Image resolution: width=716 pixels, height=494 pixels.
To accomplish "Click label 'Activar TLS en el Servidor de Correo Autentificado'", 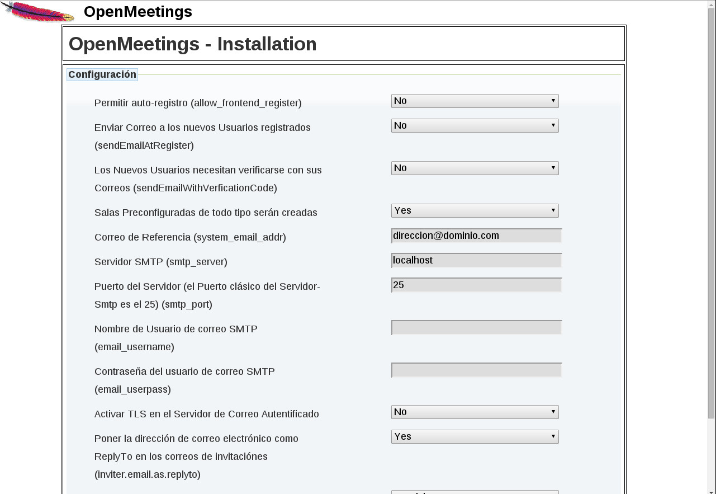I will pos(207,414).
